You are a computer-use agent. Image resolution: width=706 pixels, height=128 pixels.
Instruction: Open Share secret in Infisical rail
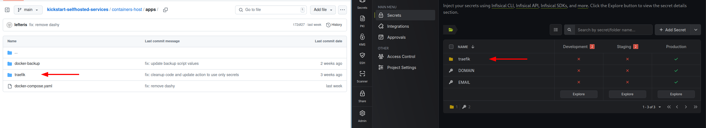click(362, 96)
